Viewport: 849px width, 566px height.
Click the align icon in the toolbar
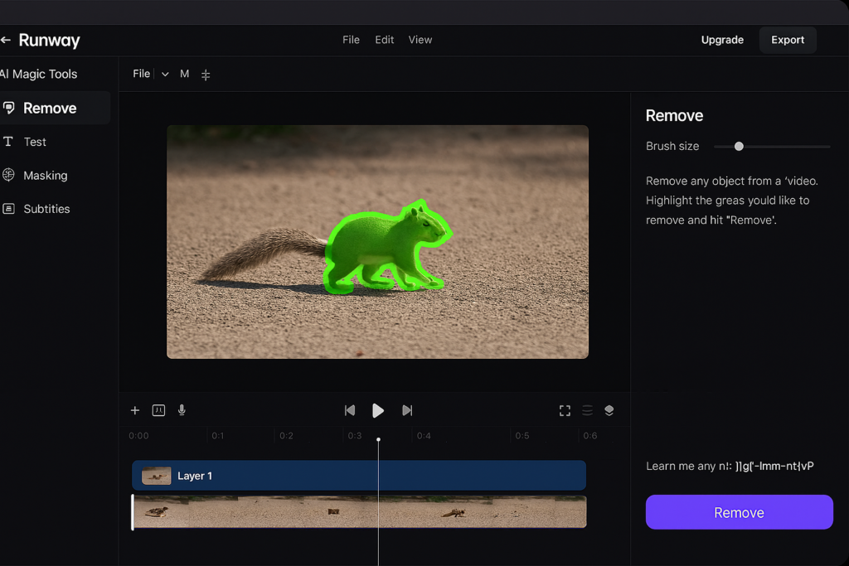pyautogui.click(x=206, y=75)
